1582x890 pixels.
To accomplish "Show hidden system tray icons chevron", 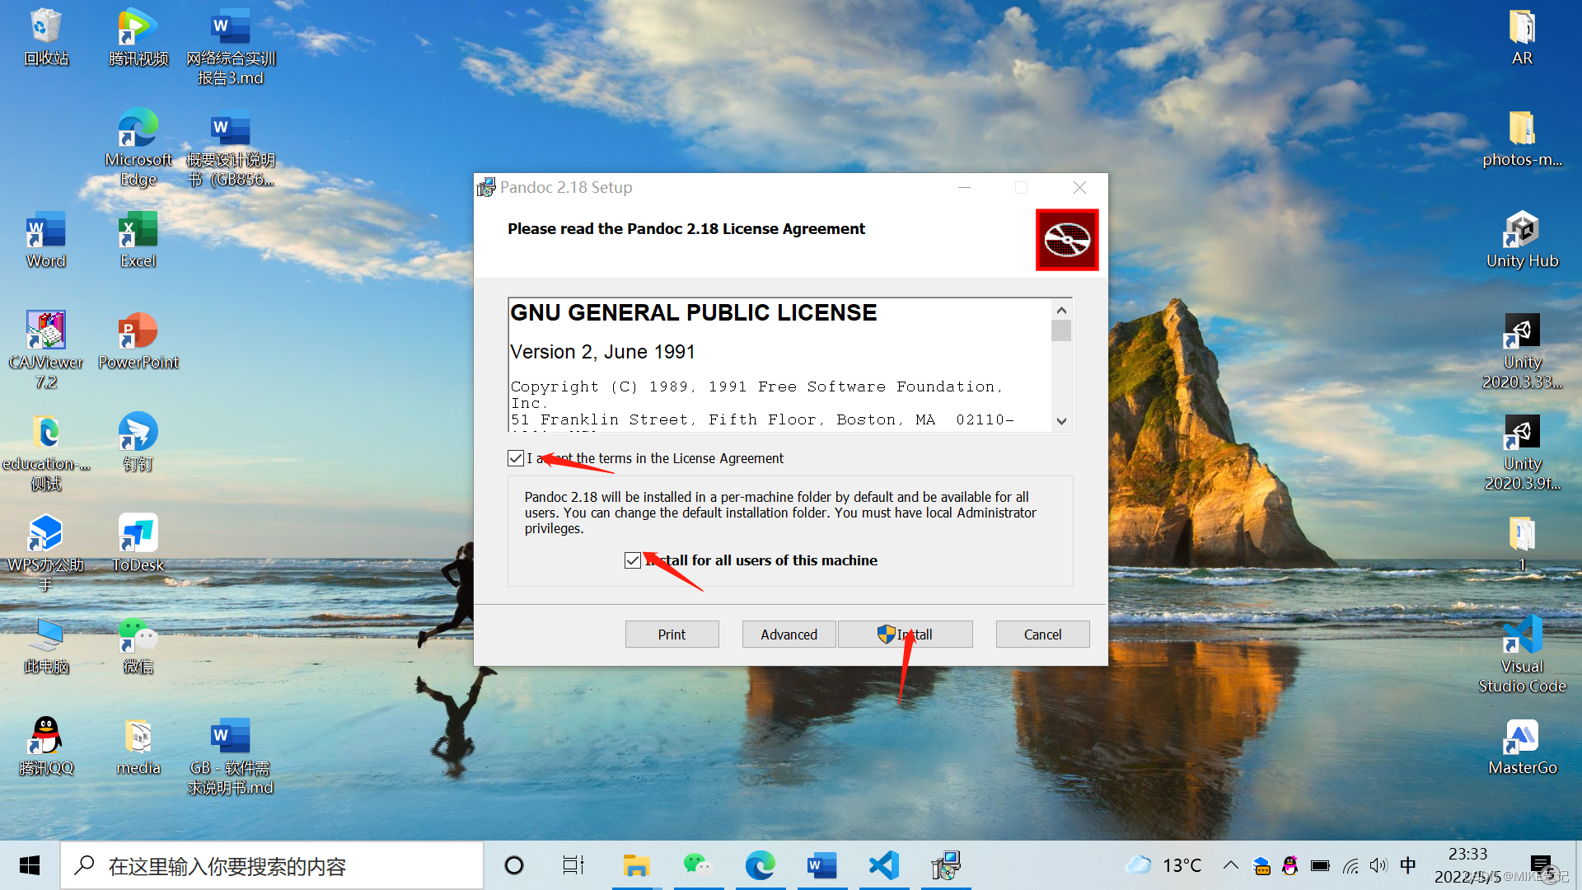I will pyautogui.click(x=1230, y=865).
